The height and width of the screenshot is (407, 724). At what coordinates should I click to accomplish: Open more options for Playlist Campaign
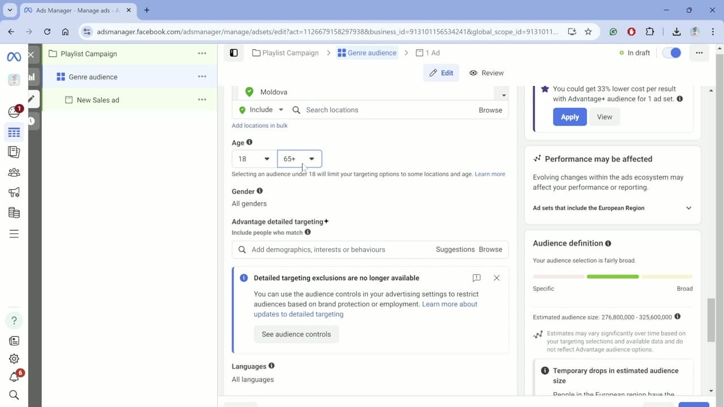coord(202,53)
